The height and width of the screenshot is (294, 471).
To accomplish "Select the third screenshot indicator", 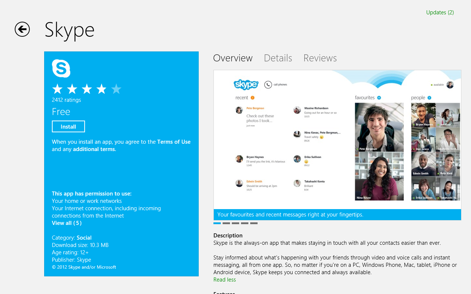I will pyautogui.click(x=235, y=223).
